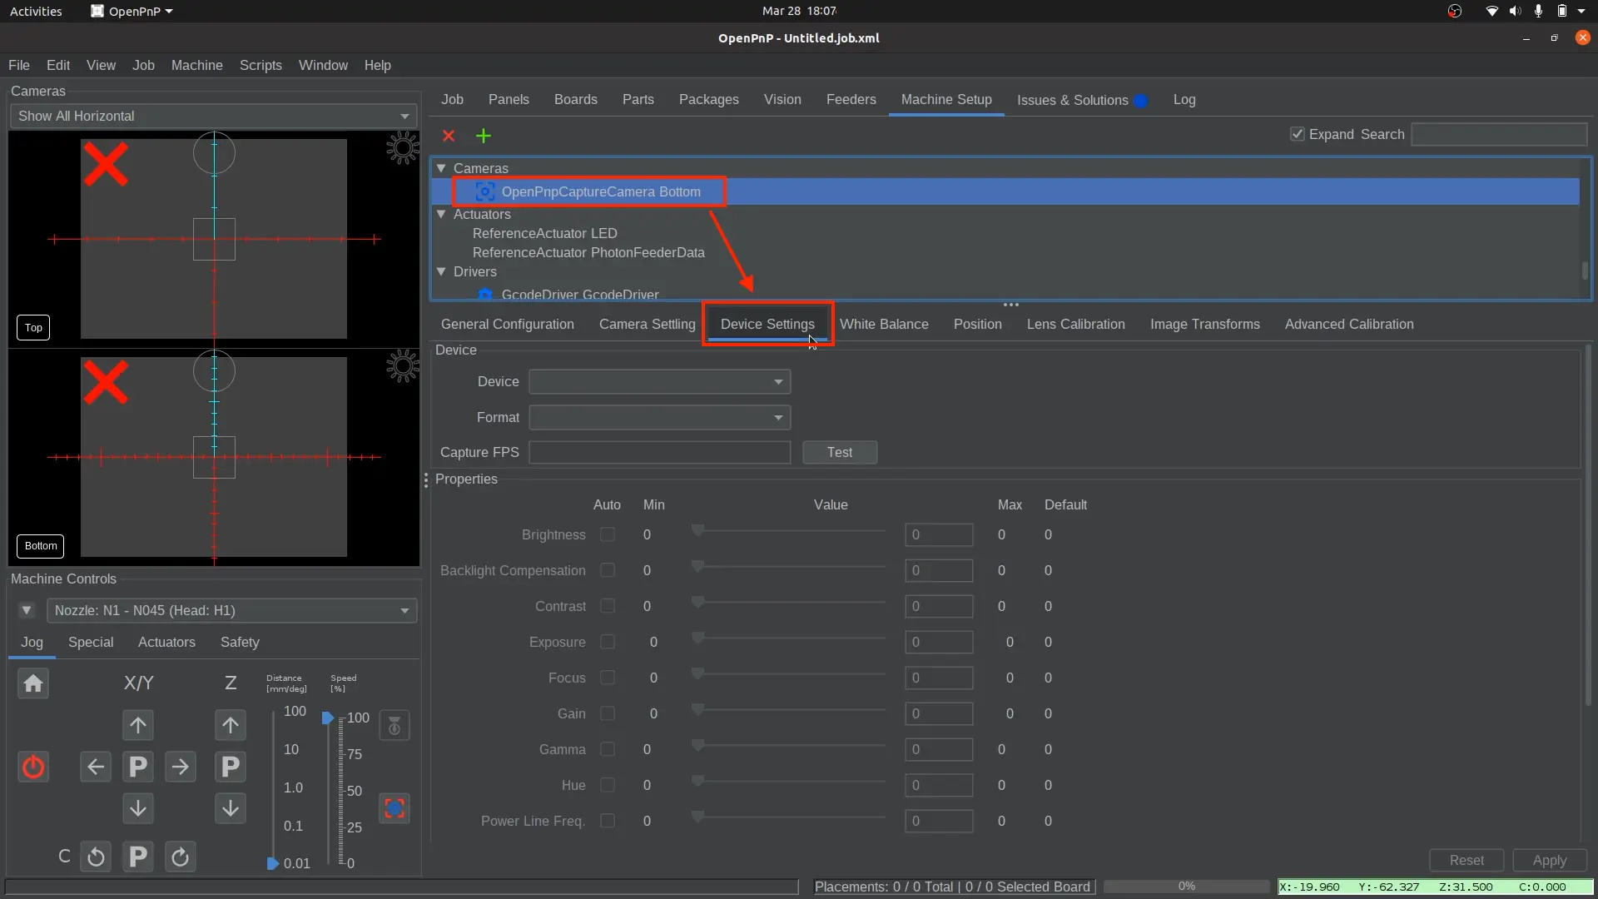Click the camera target icon in Jog panel

(395, 808)
